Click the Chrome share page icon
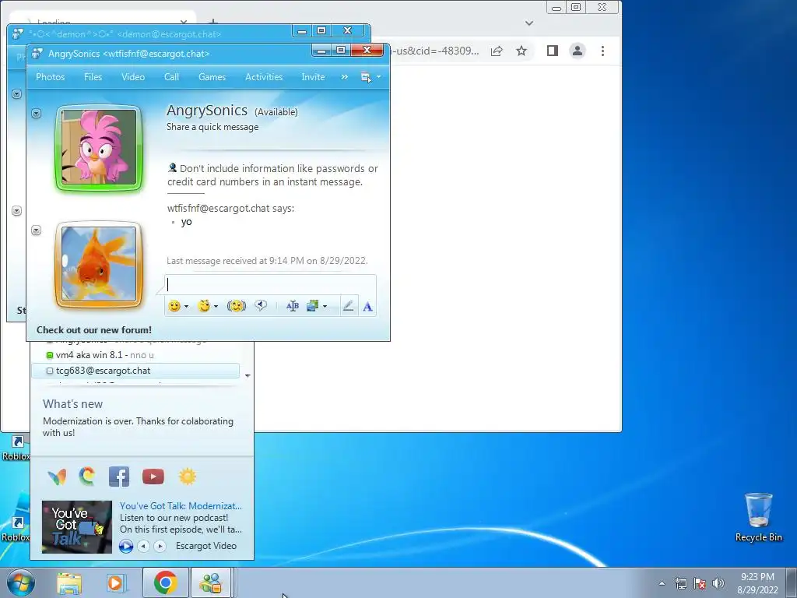The width and height of the screenshot is (797, 598). [497, 51]
